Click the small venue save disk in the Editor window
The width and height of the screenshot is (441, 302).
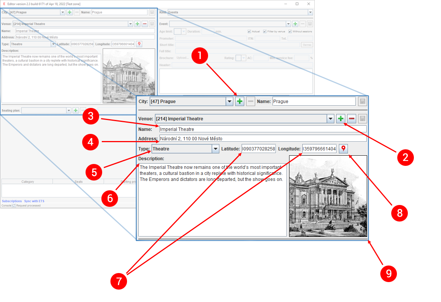point(152,24)
